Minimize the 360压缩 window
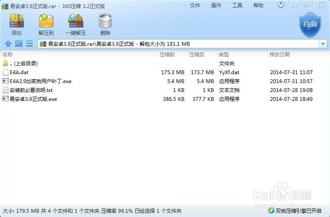 pyautogui.click(x=295, y=5)
